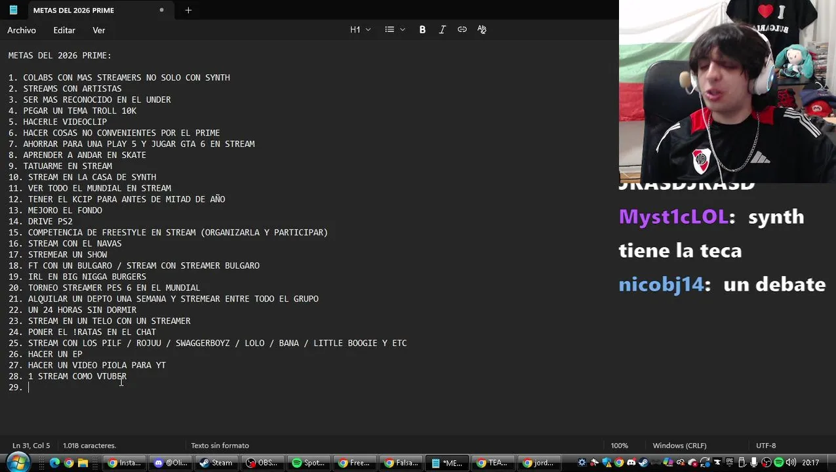Screen dimensions: 836x472
Task: Switch to the jord... Chrome taskbar window
Action: click(538, 463)
